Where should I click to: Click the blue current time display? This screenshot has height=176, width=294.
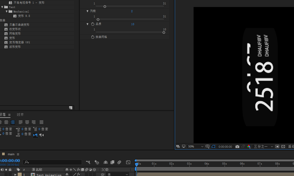pos(10,160)
